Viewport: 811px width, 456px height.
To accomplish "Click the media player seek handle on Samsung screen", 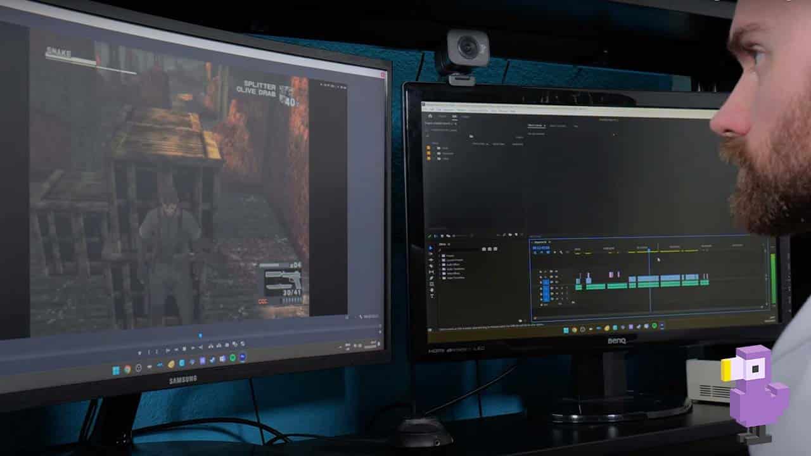I will point(200,336).
